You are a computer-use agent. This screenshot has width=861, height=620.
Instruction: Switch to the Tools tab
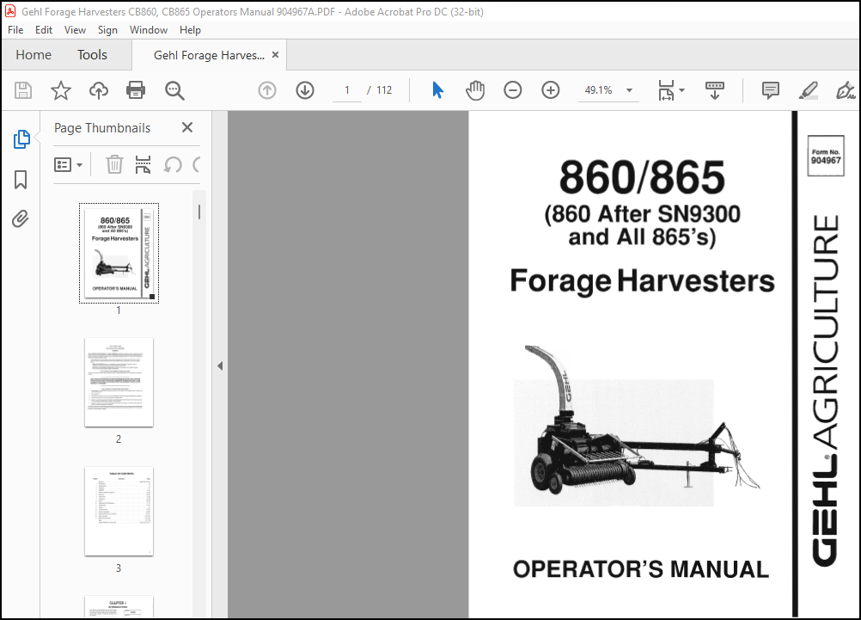[92, 55]
